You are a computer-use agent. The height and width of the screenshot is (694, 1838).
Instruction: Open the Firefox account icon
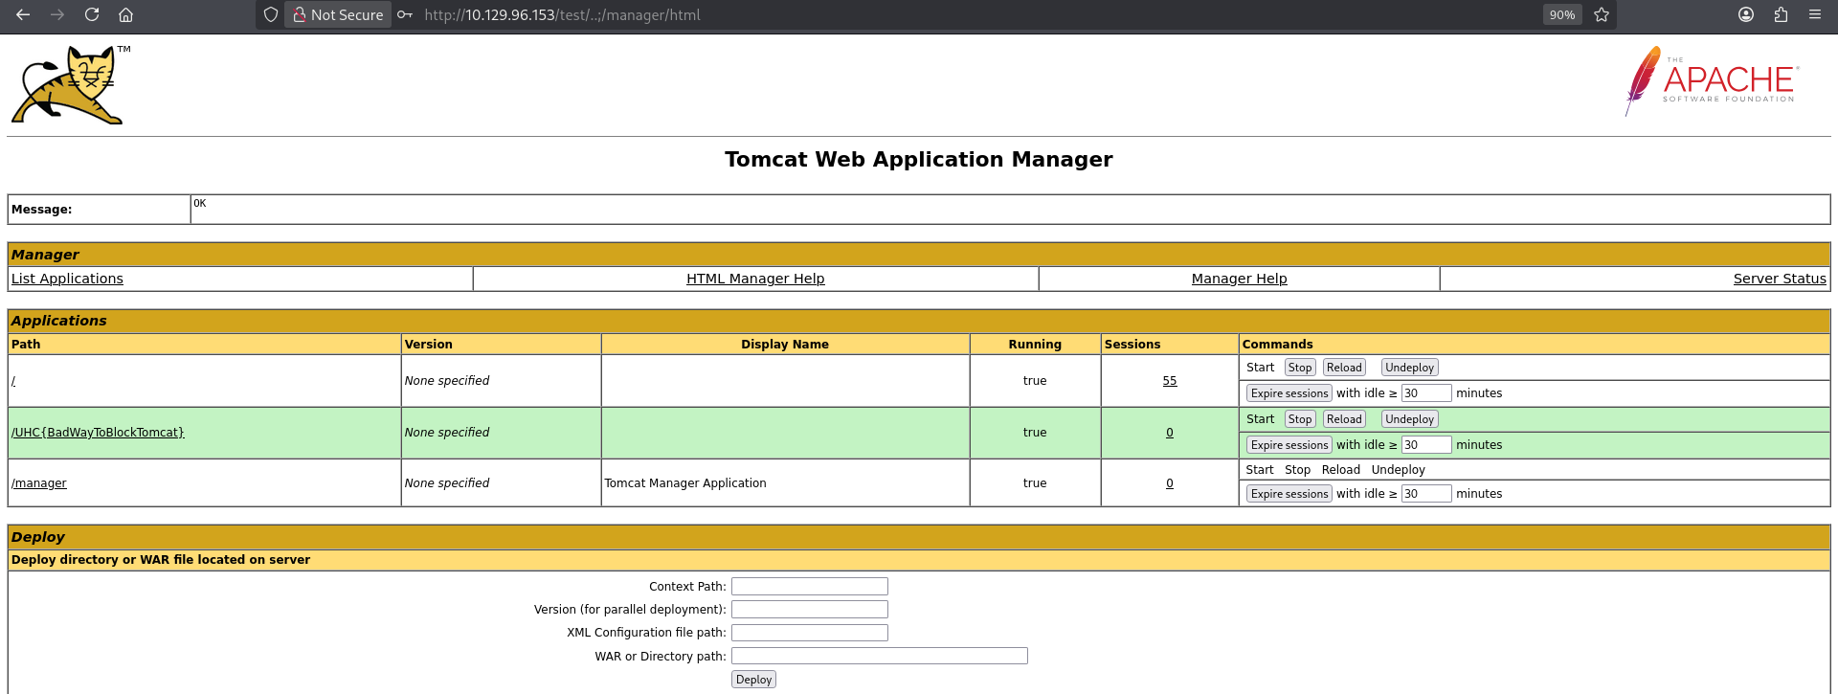click(x=1746, y=14)
